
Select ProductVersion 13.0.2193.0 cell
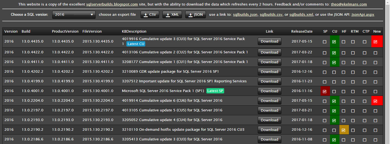pyautogui.click(x=63, y=120)
